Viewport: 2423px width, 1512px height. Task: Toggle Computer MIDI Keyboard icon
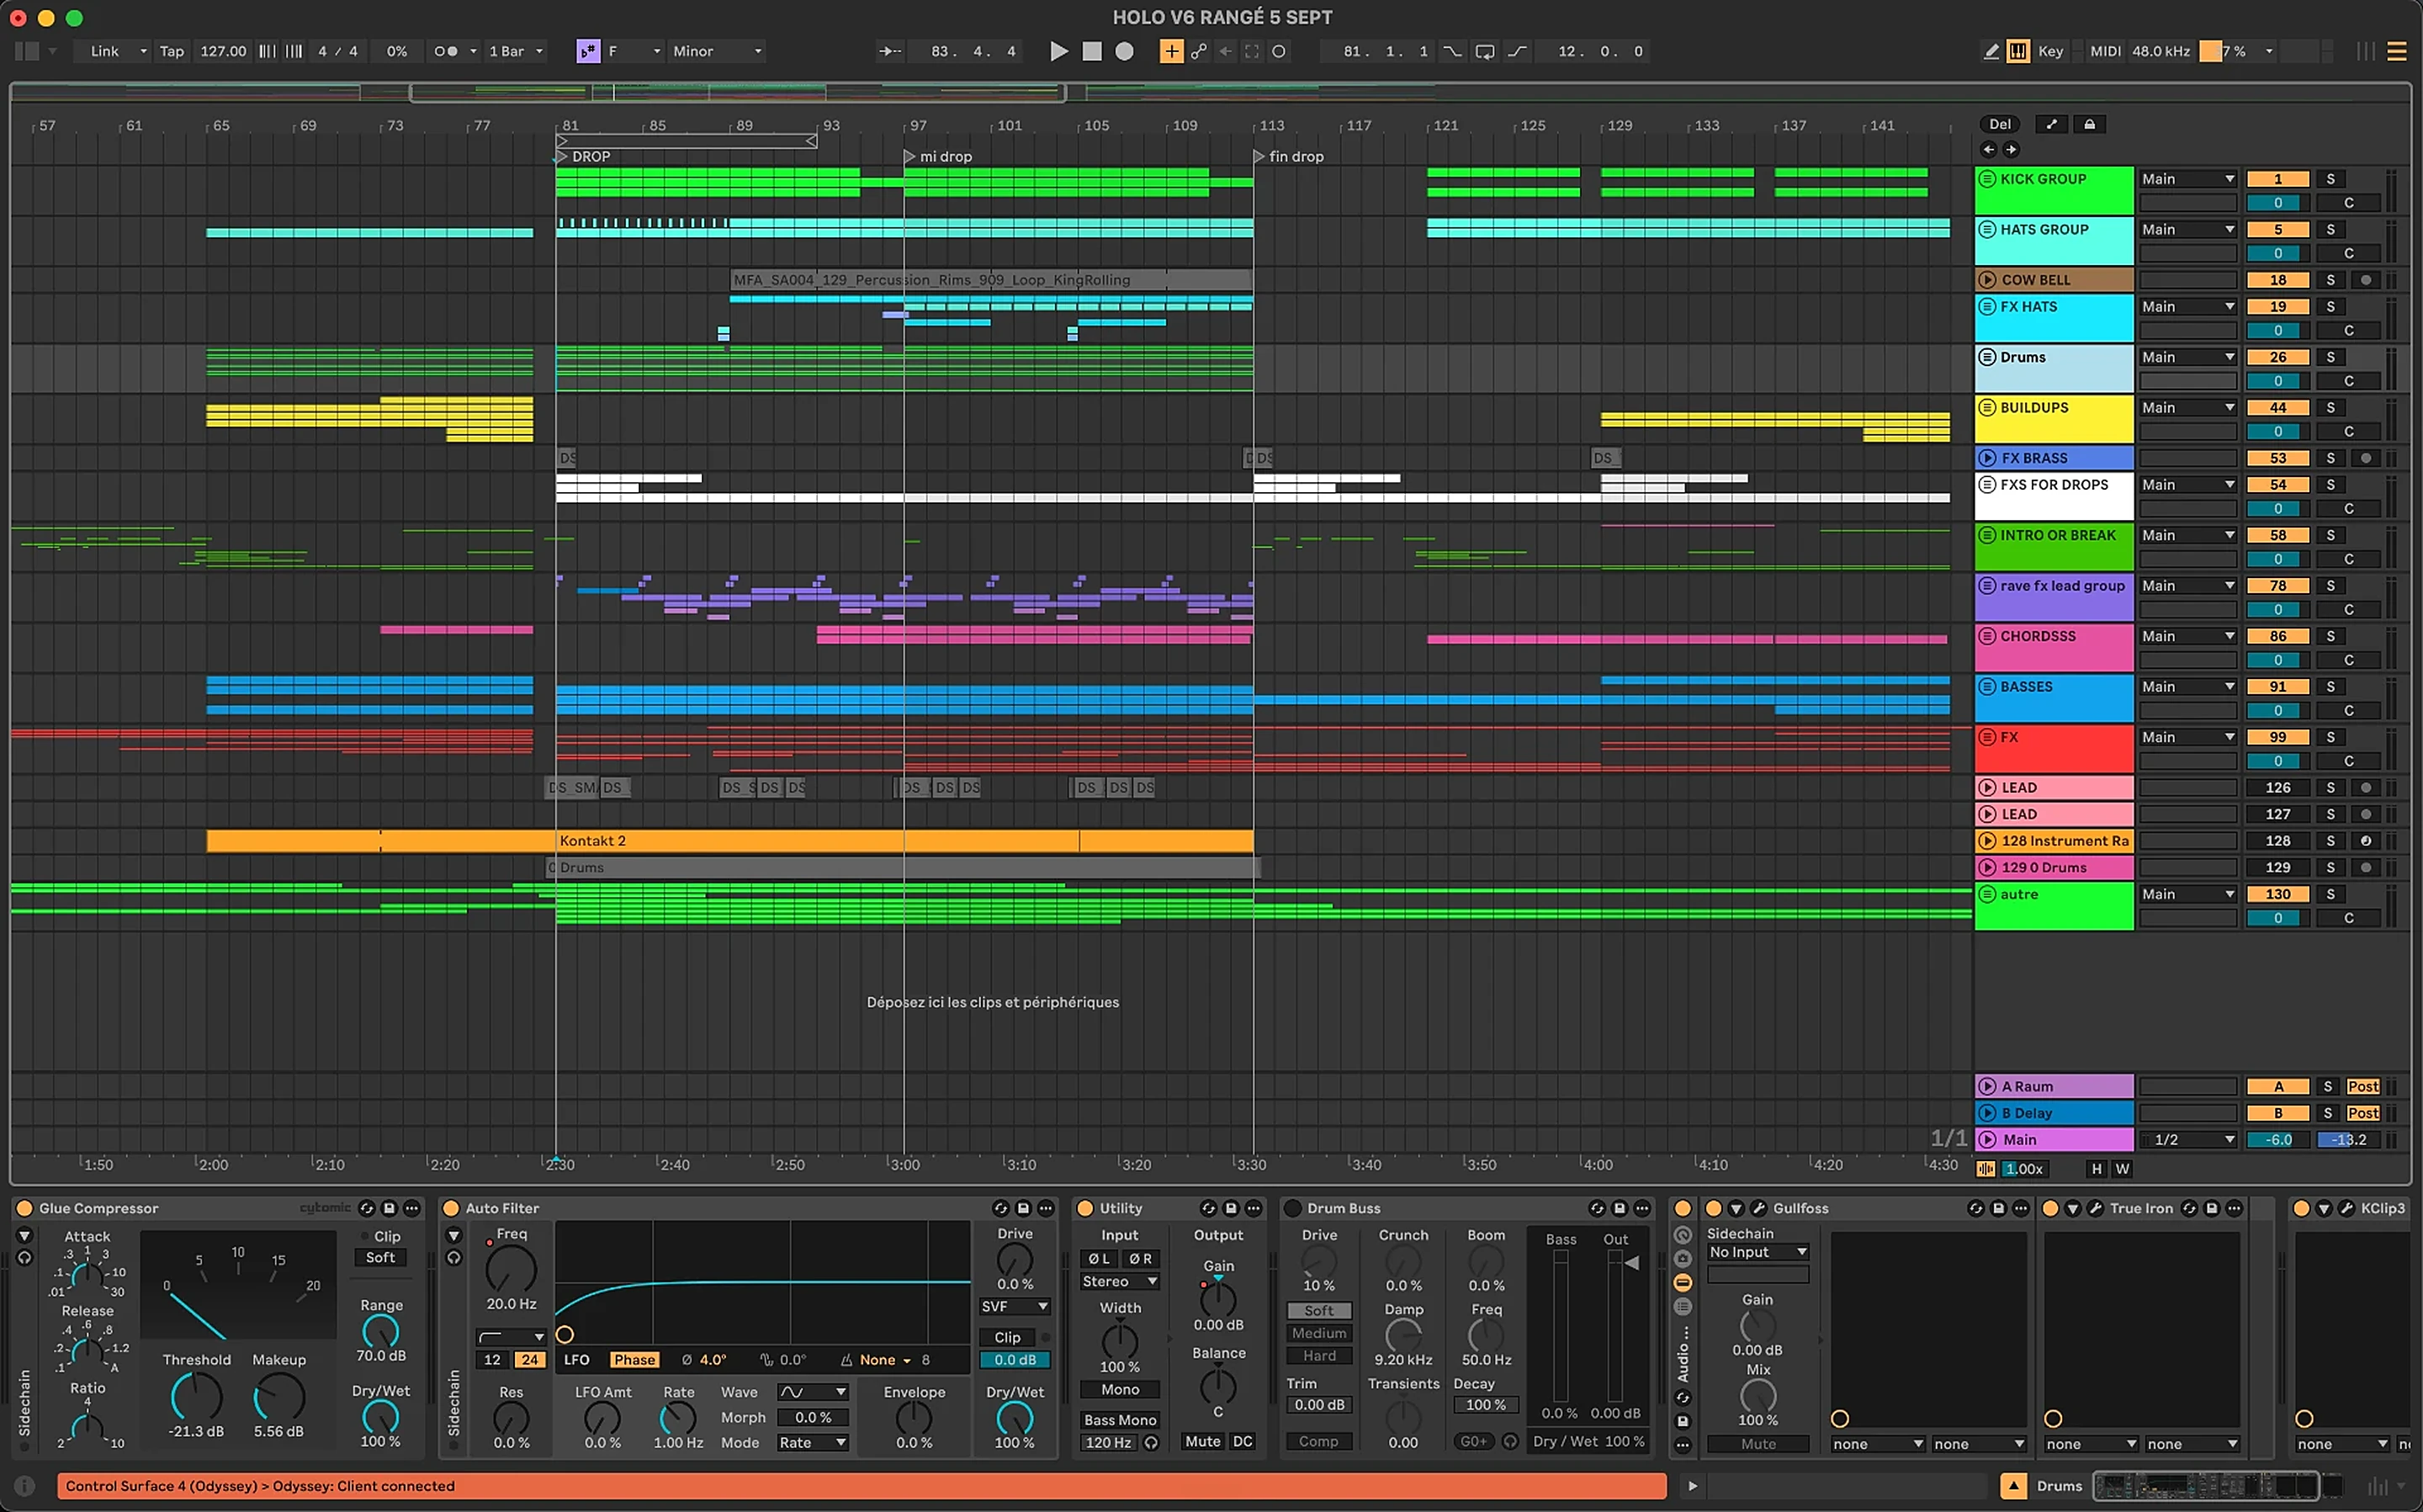[2018, 51]
